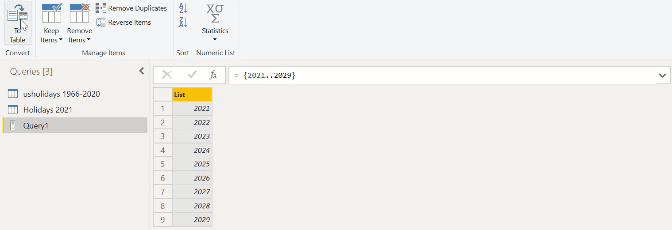Viewport: 672px width, 230px height.
Task: Sort list ascending A to Z
Action: [x=183, y=8]
